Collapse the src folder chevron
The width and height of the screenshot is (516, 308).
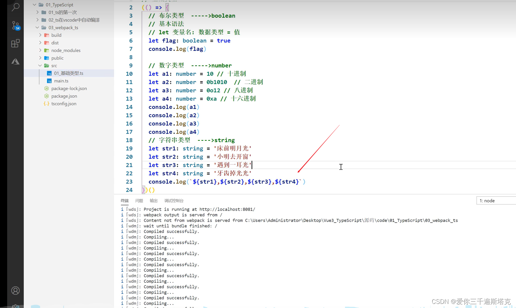pos(40,65)
